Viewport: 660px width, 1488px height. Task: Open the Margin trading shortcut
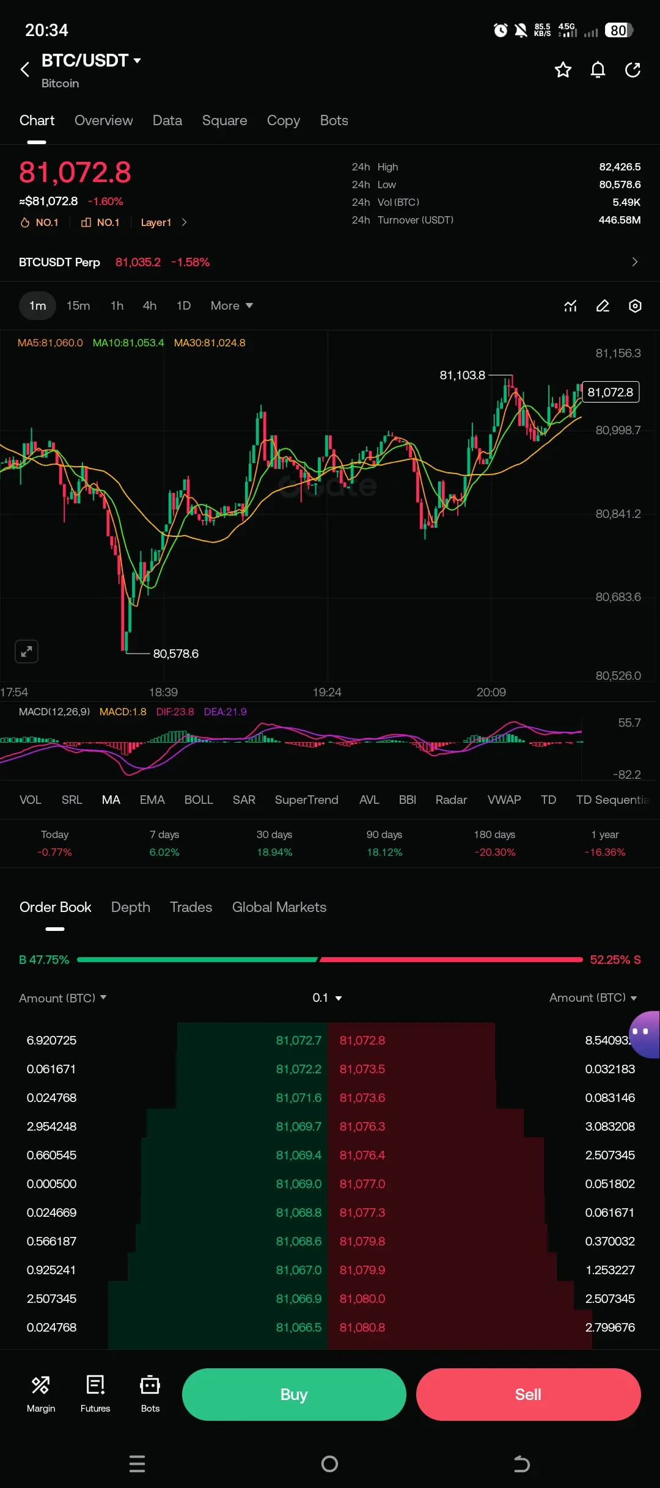tap(41, 1394)
